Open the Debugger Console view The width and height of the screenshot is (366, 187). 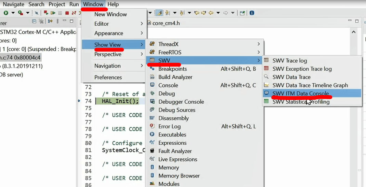pyautogui.click(x=205, y=102)
